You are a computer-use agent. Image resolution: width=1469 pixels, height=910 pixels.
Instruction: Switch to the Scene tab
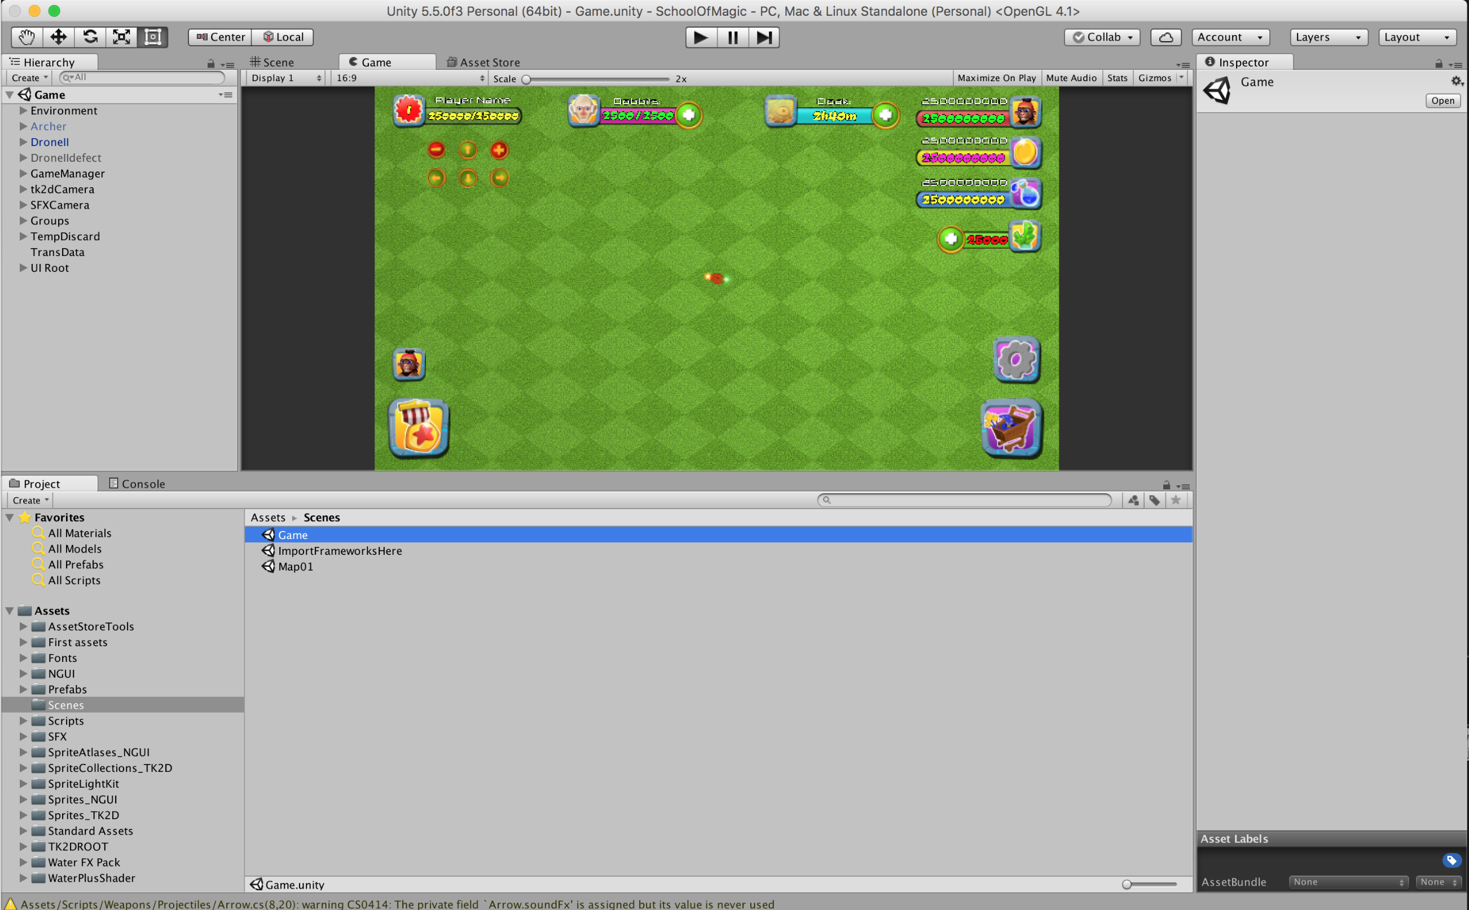pos(272,63)
